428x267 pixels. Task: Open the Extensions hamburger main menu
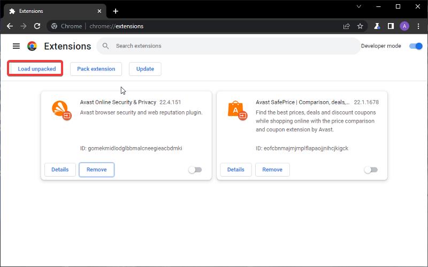tap(16, 46)
